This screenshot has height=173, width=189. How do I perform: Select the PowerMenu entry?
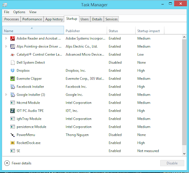click(x=26, y=135)
